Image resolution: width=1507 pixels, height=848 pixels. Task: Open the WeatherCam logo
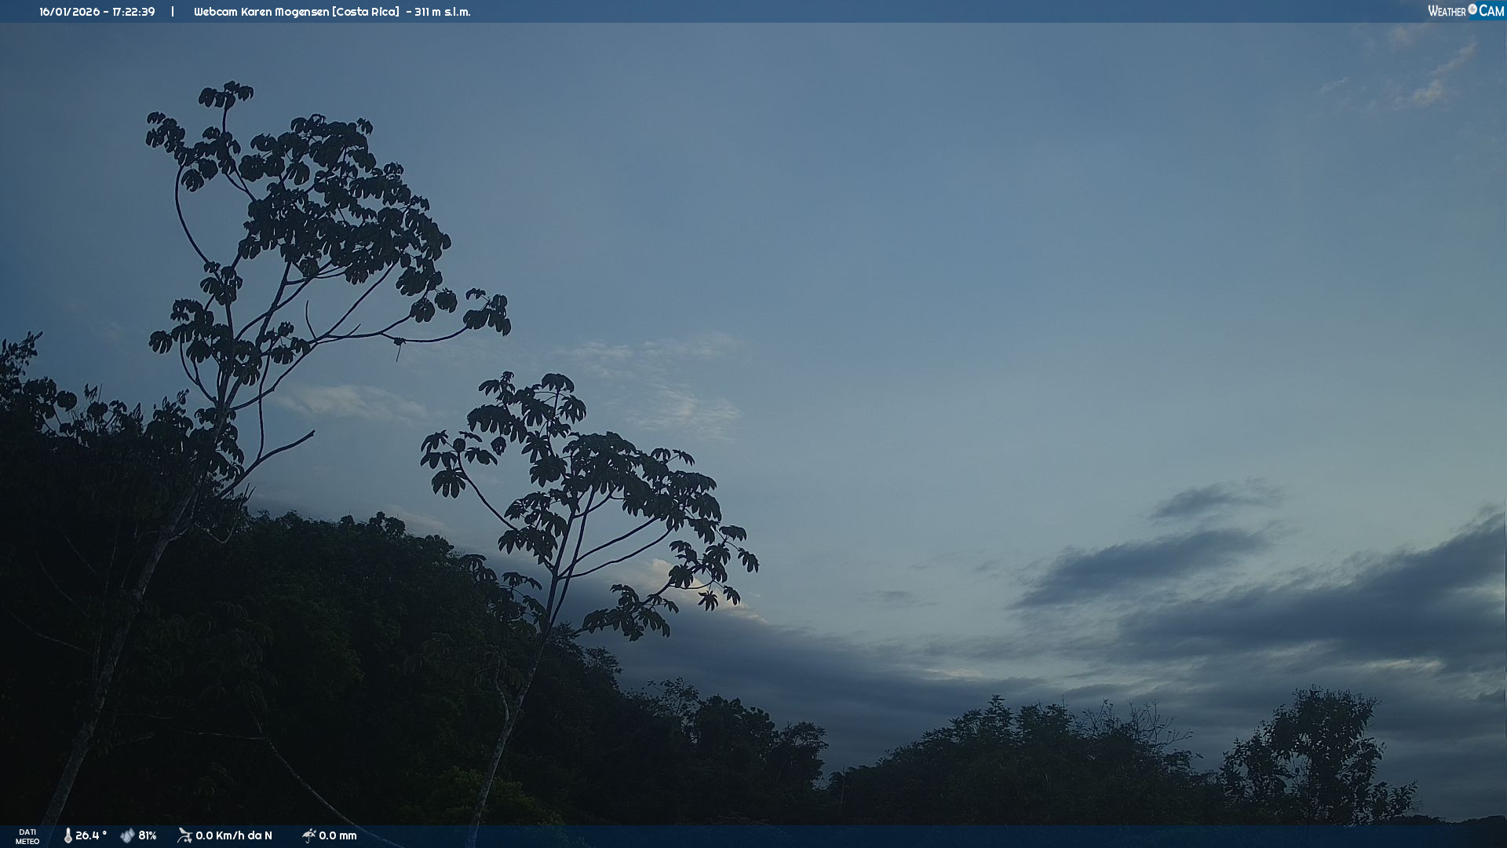click(1465, 11)
